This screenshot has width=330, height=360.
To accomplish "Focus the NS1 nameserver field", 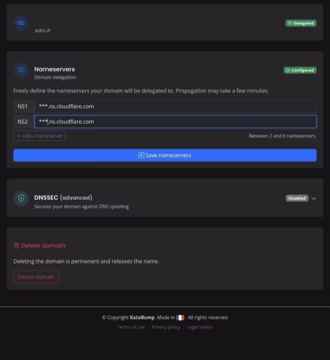I will pyautogui.click(x=175, y=106).
